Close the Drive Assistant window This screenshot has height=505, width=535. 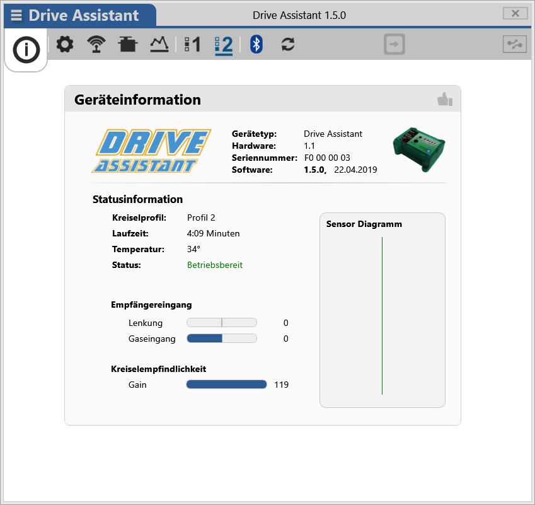515,14
